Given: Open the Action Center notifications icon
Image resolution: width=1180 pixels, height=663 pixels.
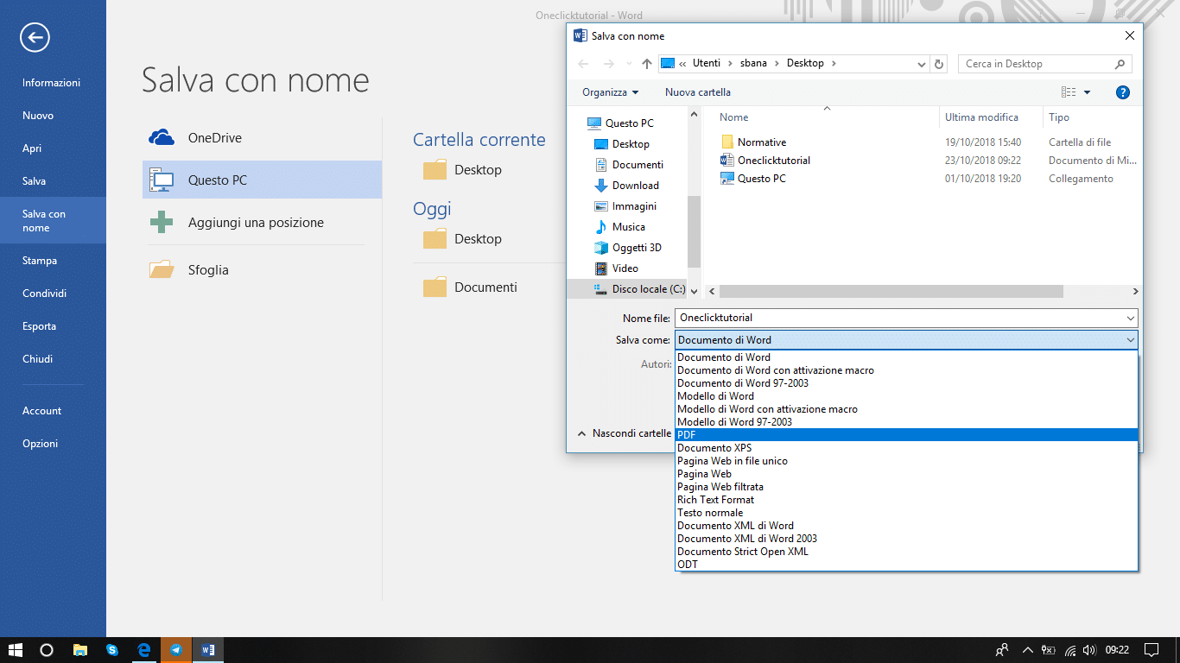Looking at the screenshot, I should 1151,650.
